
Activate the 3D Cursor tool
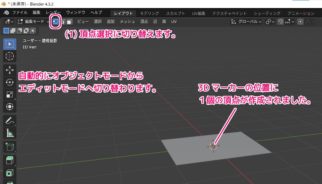(10, 56)
